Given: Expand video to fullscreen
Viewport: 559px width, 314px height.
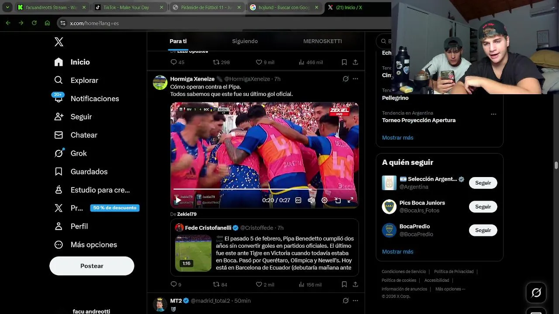Looking at the screenshot, I should click(x=350, y=200).
